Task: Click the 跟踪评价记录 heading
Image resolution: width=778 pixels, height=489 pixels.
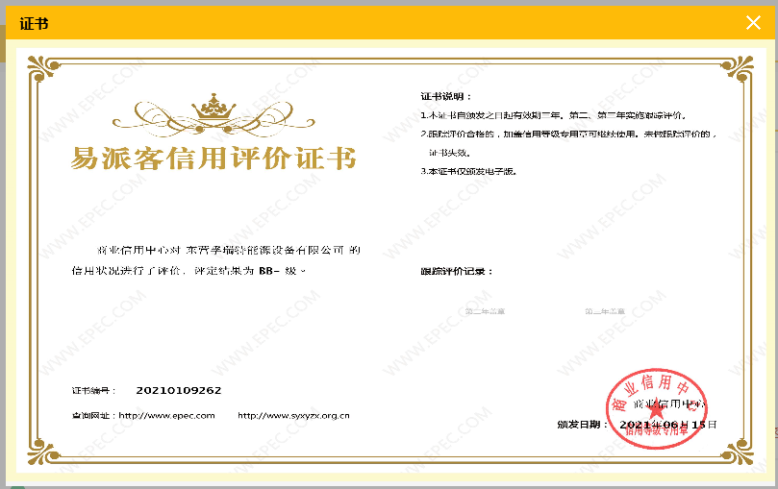Action: (457, 272)
